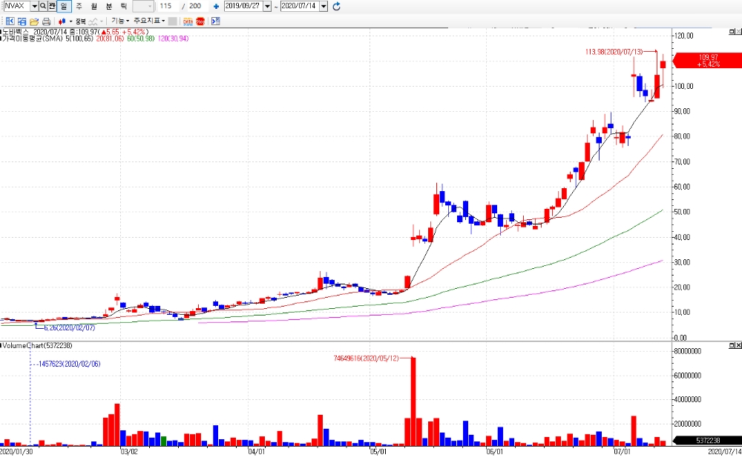
Task: Click the DATA table icon
Action: (188, 21)
